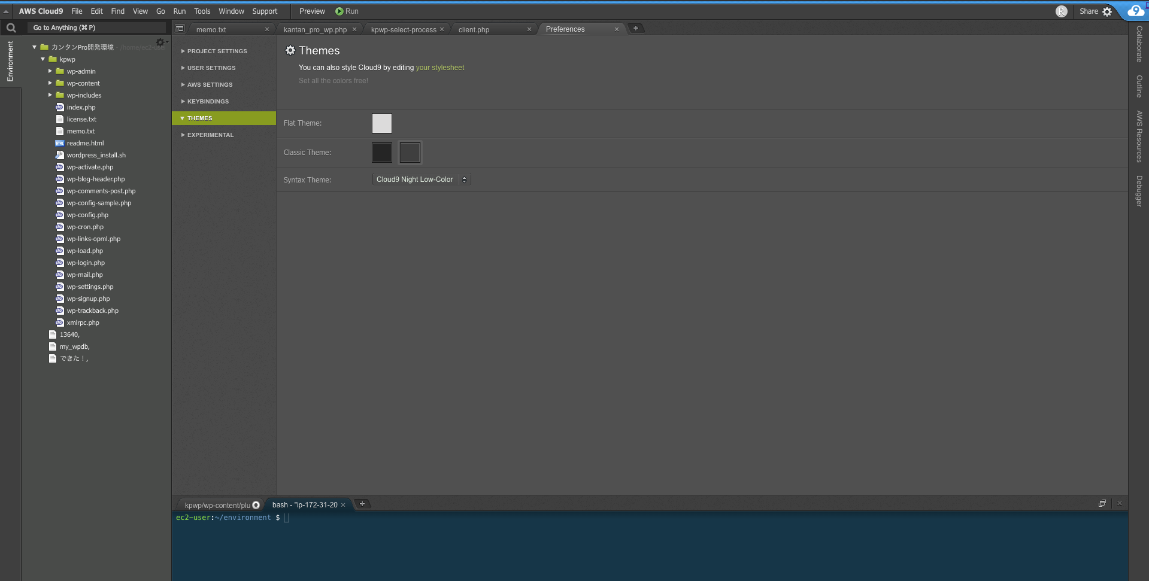Open wp-login.php in file tree
The image size is (1149, 581).
coord(86,263)
